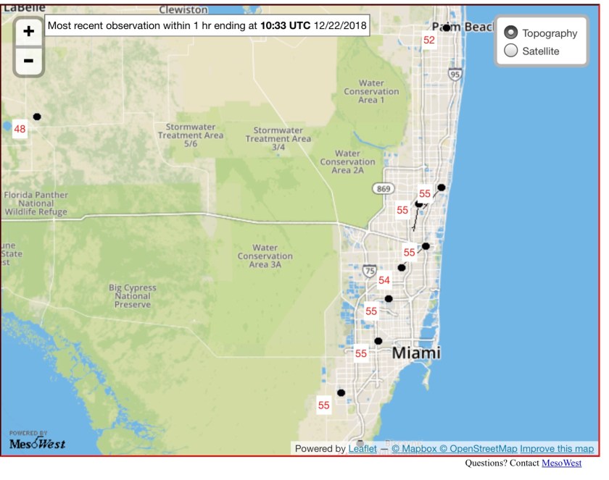Open the Leaflet attribution link
This screenshot has width=609, height=480.
pos(362,449)
